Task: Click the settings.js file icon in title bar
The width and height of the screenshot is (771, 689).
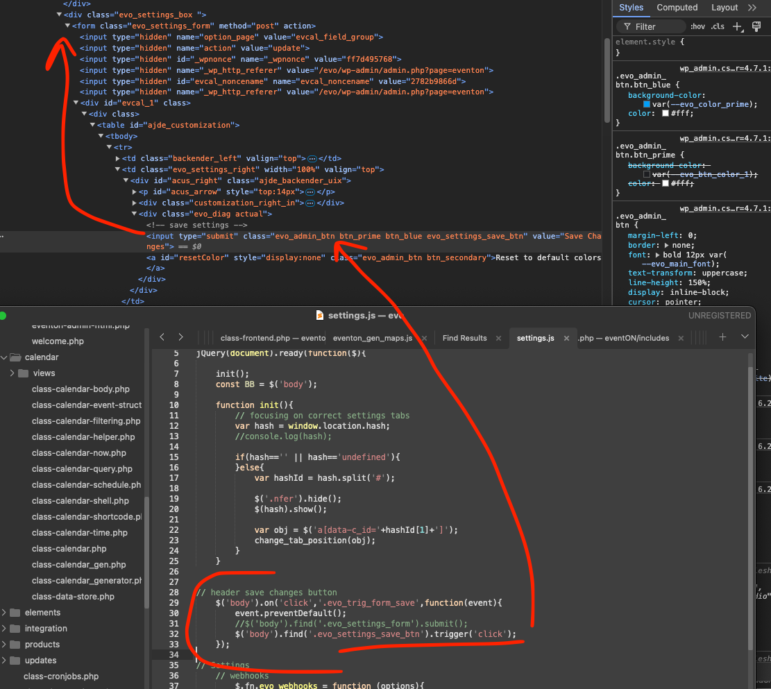Action: (320, 315)
